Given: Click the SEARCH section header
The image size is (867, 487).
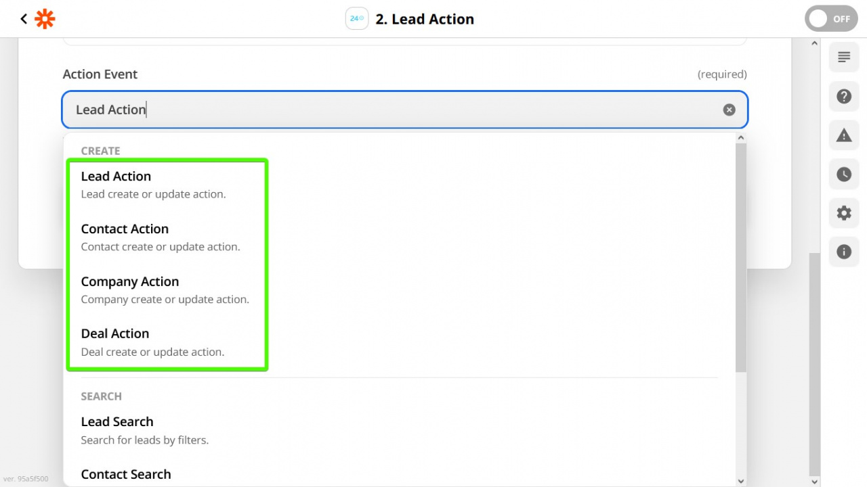Looking at the screenshot, I should pos(101,396).
